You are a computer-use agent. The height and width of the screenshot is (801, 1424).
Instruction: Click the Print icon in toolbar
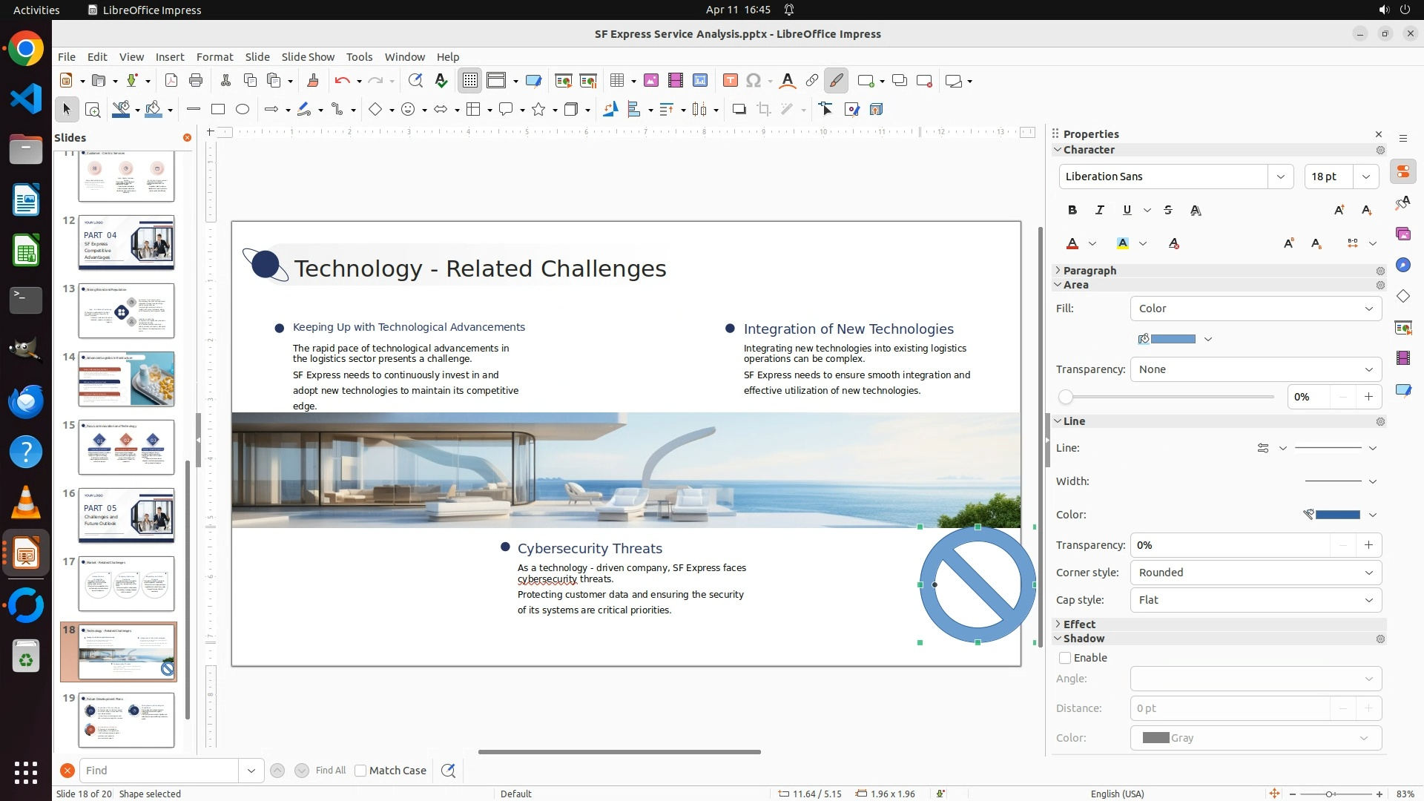pyautogui.click(x=196, y=81)
